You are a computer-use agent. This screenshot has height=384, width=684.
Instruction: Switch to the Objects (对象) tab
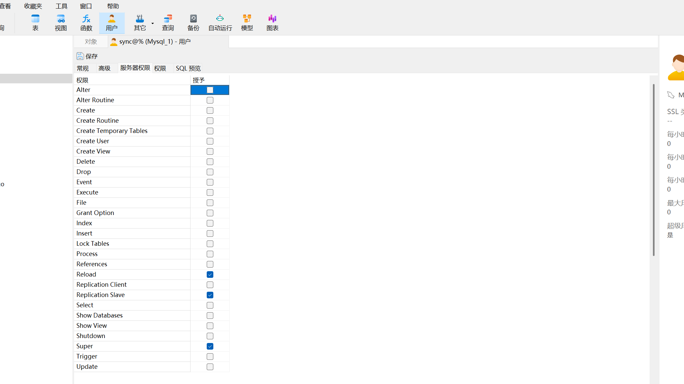coord(91,42)
